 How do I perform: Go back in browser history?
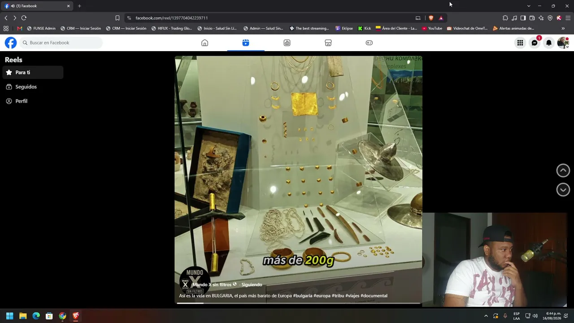click(6, 18)
